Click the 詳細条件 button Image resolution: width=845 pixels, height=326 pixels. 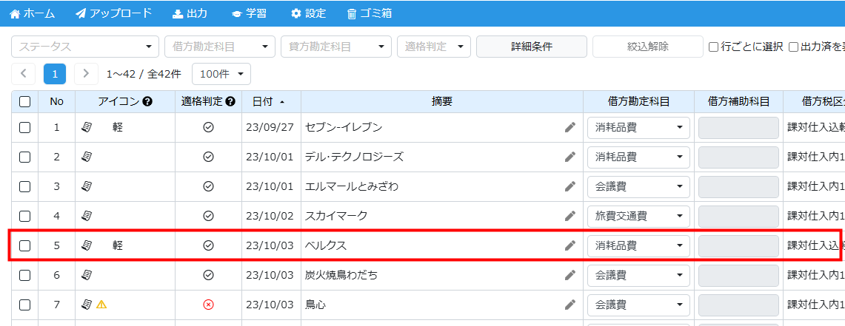[x=531, y=47]
